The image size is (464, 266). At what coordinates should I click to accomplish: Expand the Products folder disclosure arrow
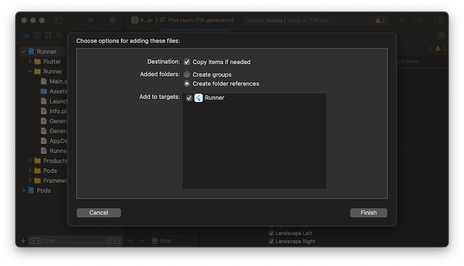coord(30,161)
